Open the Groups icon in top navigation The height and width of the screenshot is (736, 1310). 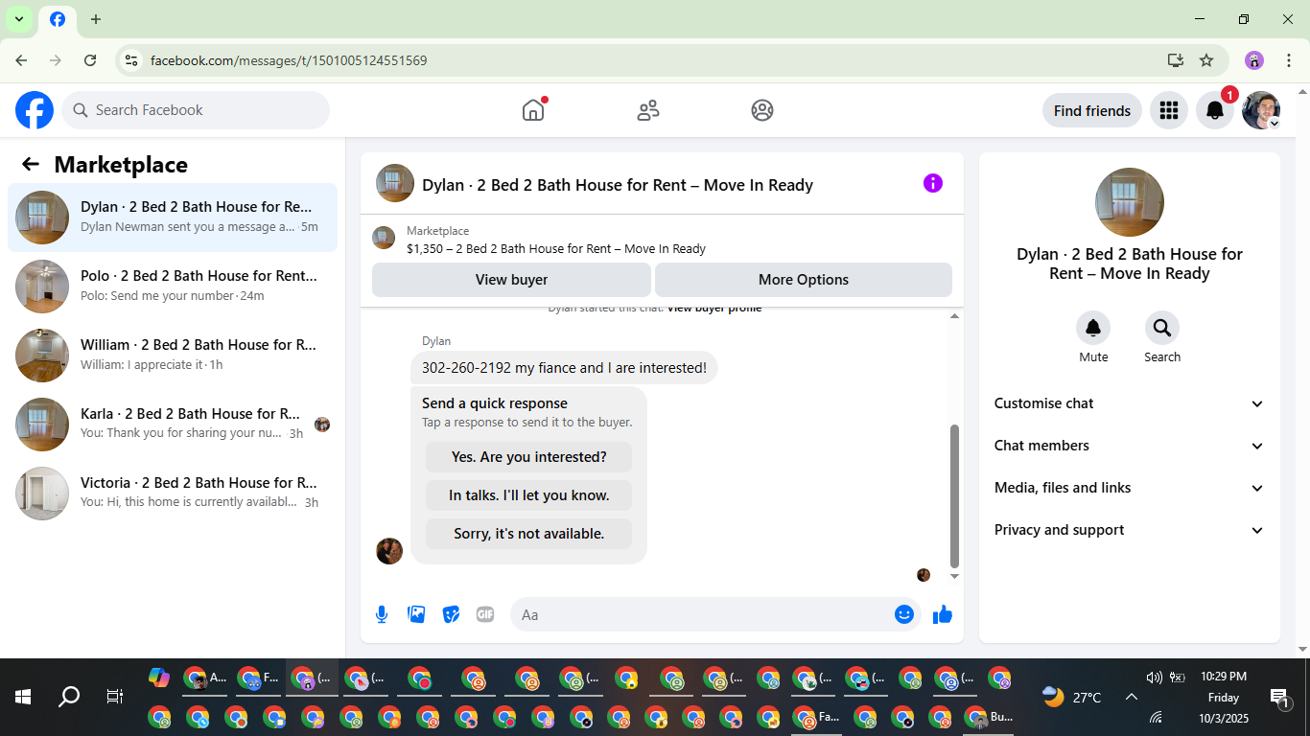[x=762, y=110]
